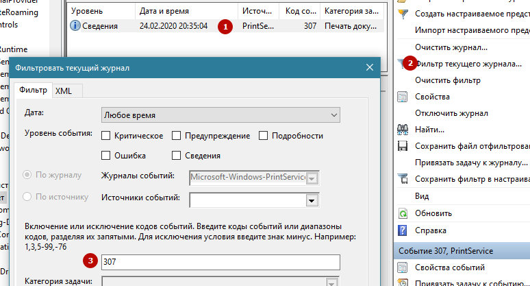Click the event ID field containing 307
Viewport: 530px width, 286px height.
(x=220, y=262)
